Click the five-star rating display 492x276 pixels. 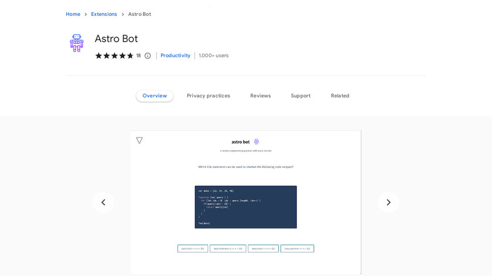point(114,56)
